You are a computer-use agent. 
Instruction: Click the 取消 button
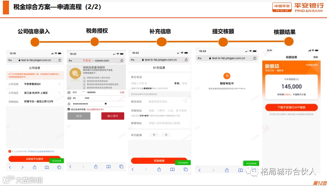click(x=79, y=116)
